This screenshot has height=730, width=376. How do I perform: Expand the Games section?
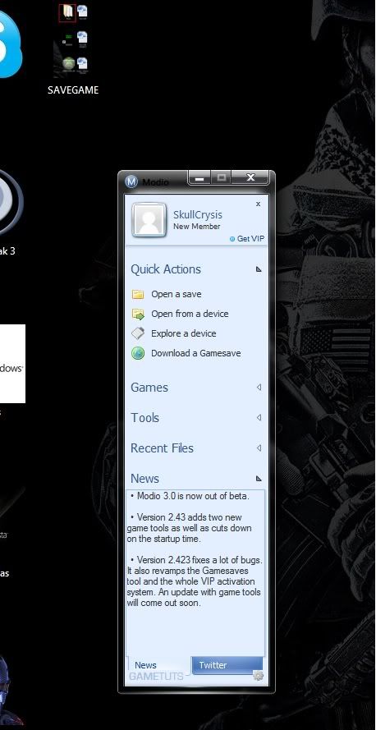click(259, 388)
